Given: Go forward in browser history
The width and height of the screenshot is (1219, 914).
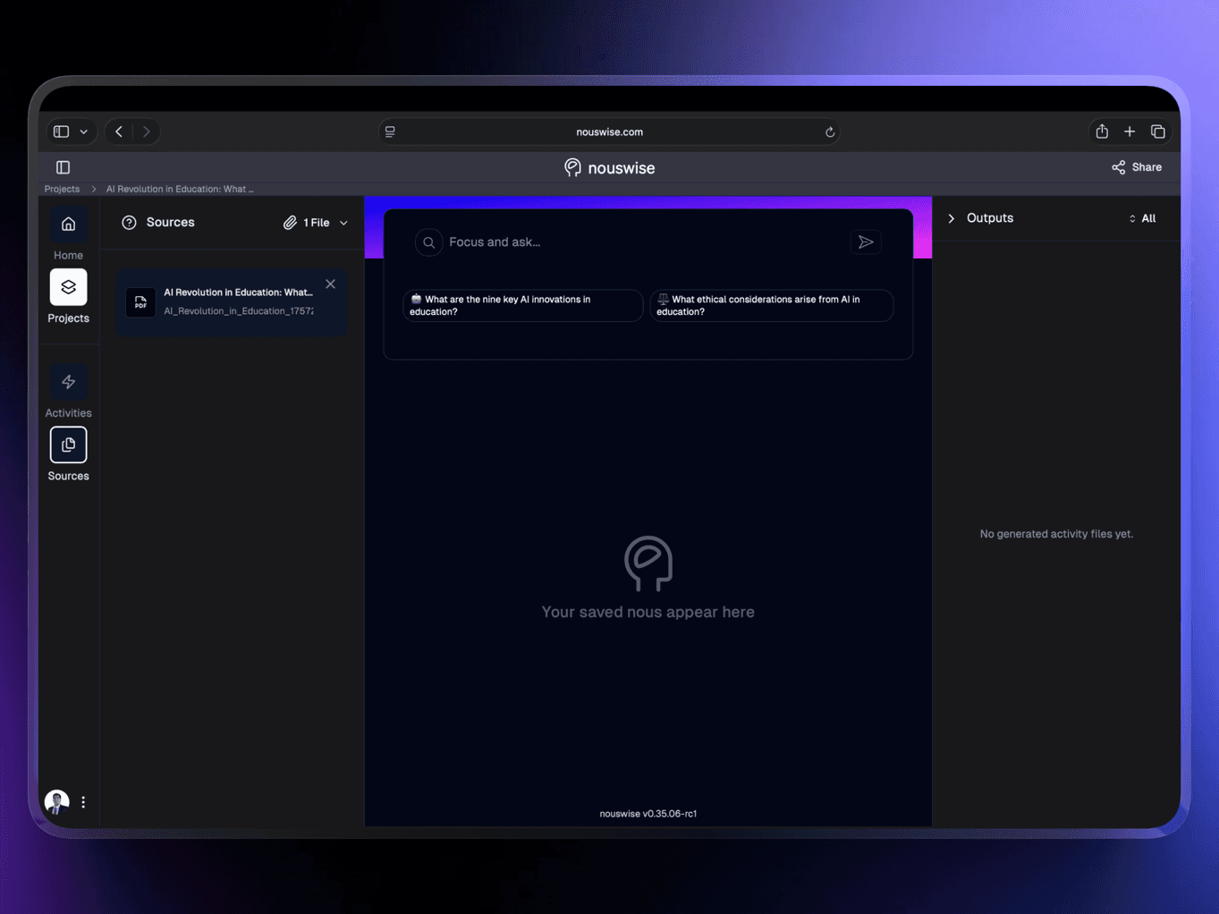Looking at the screenshot, I should click(147, 131).
